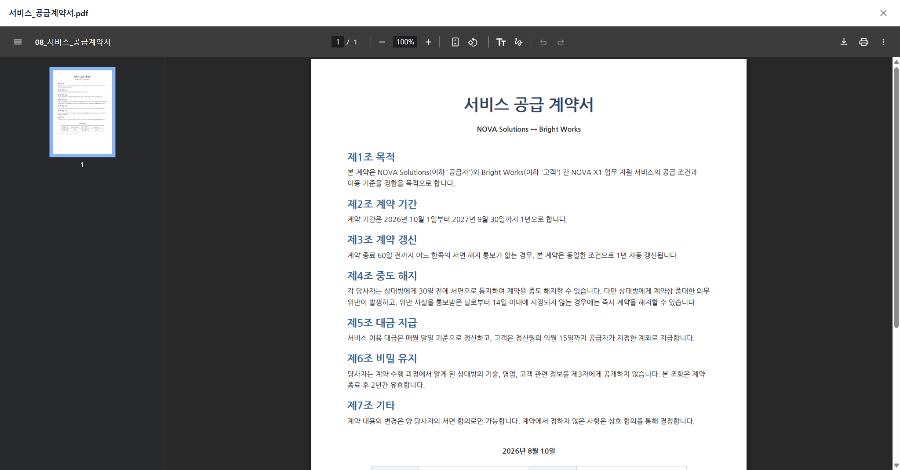Click the date 2026년 8월 10일
The image size is (900, 470).
click(x=529, y=451)
